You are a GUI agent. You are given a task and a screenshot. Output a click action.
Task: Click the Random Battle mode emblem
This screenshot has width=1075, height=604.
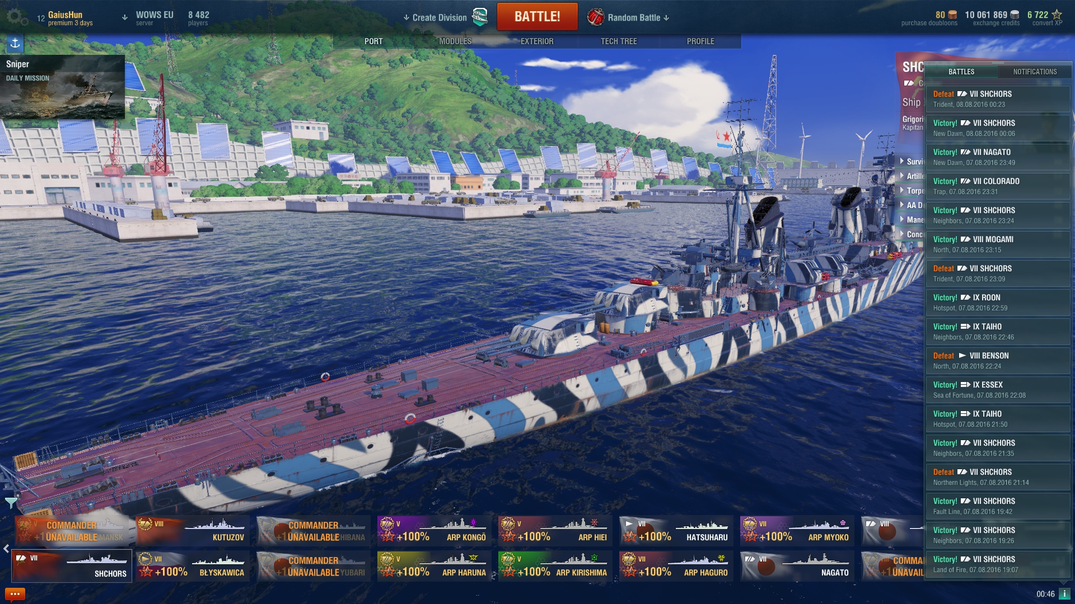596,17
